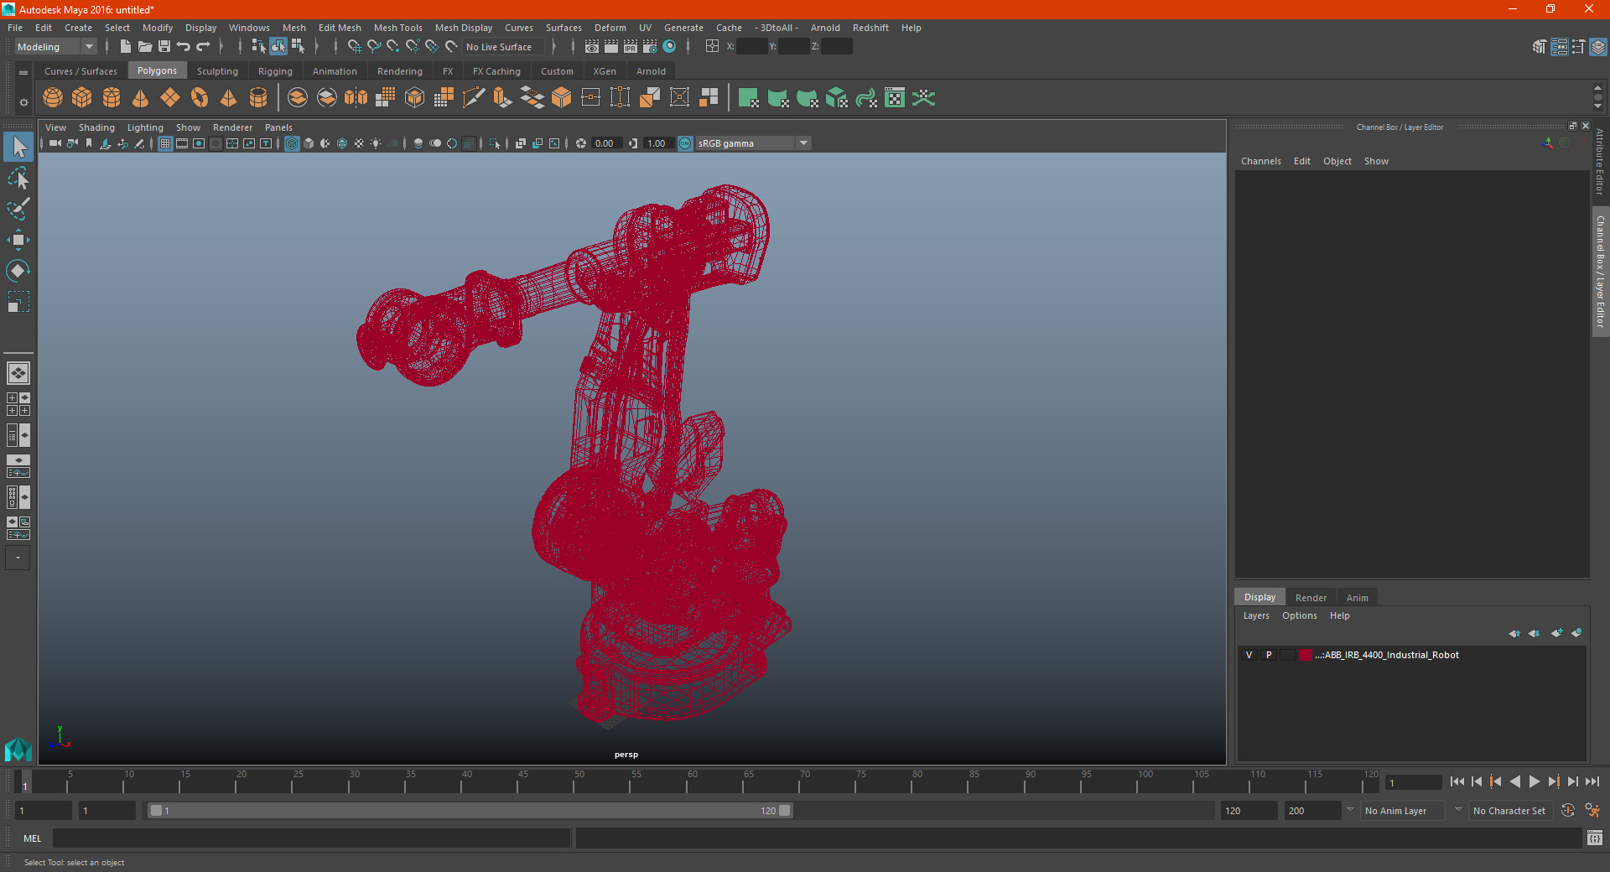Open the Script Editor icon
1610x872 pixels.
click(1595, 838)
